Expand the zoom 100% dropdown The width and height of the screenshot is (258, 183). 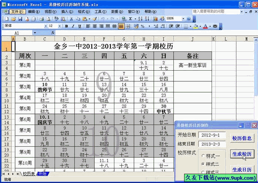(183, 19)
